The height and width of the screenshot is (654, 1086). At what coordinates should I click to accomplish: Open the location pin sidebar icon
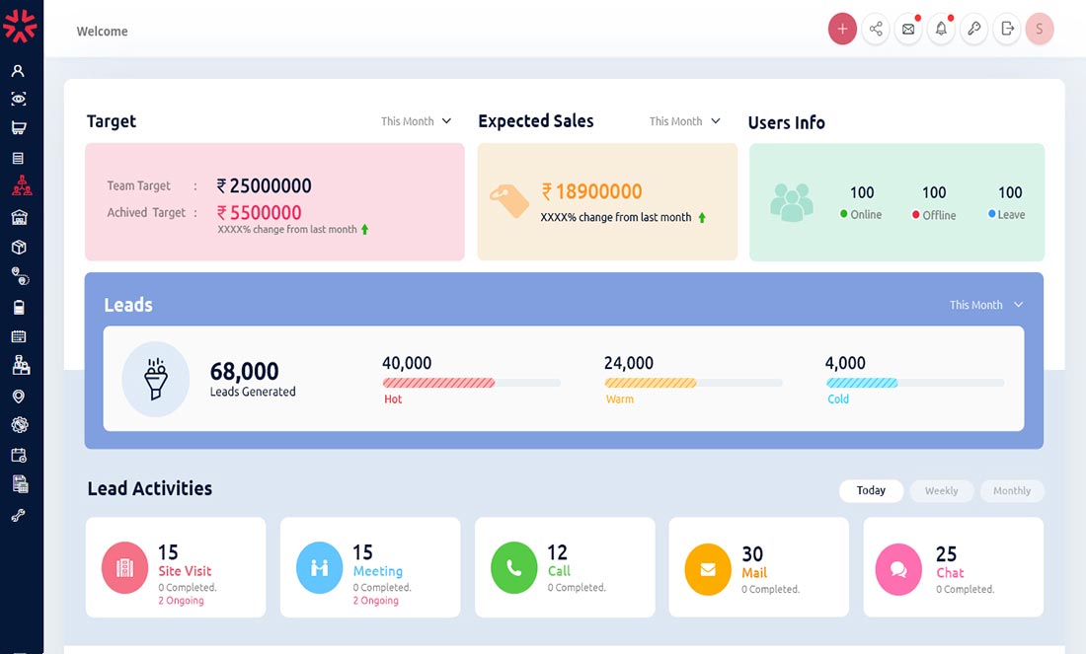(x=19, y=396)
